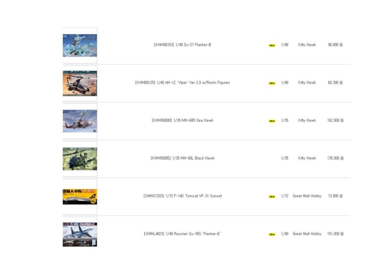Viewport: 389px width, 275px height.
Task: Open the [KHM80163] 1/48 Su-27 Flanker-B link
Action: point(182,45)
